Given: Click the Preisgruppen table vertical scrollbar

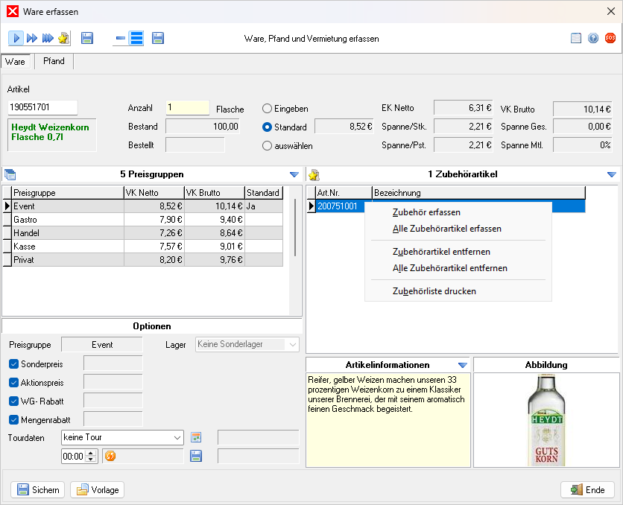Looking at the screenshot, I should click(296, 227).
